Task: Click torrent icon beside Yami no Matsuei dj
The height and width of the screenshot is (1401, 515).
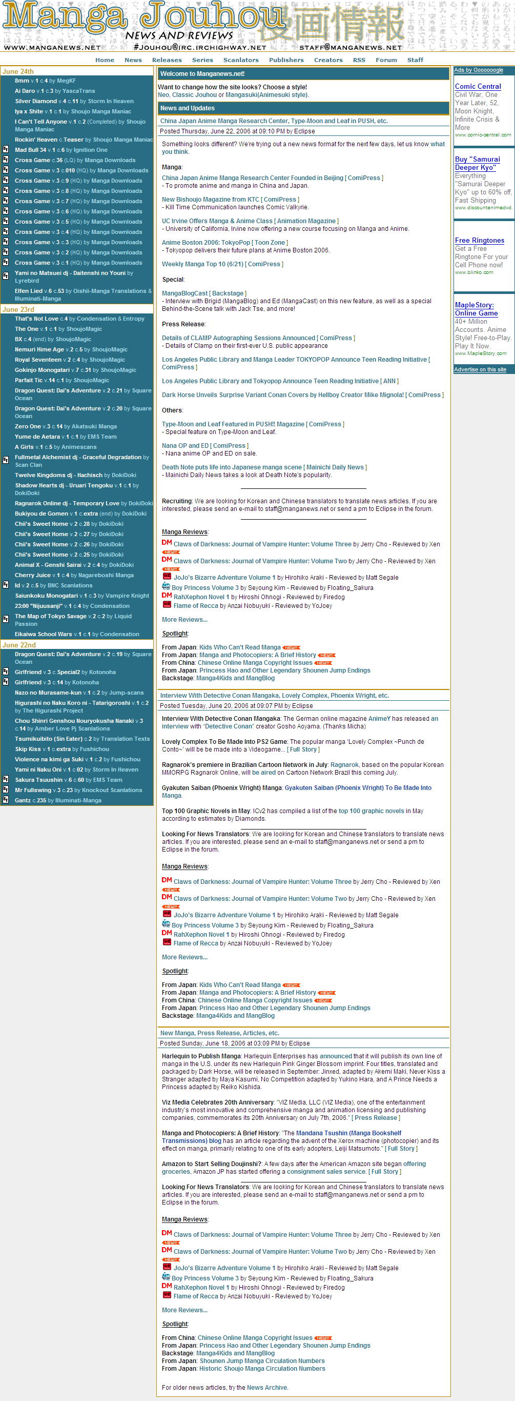Action: point(6,276)
